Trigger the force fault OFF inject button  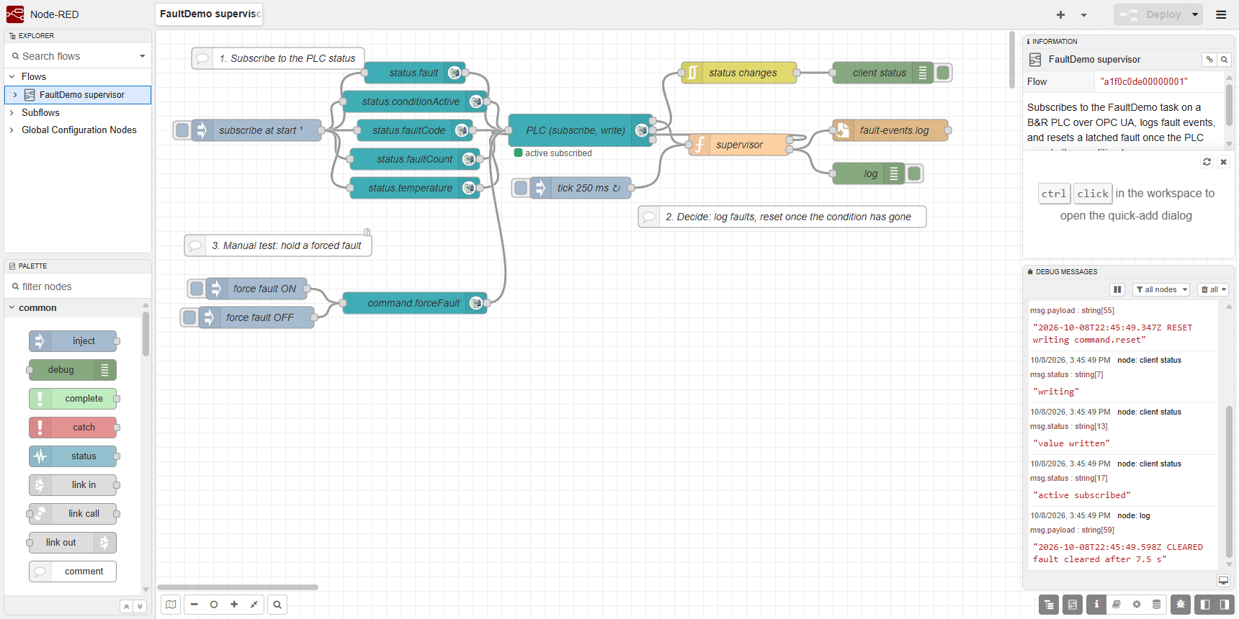(189, 317)
